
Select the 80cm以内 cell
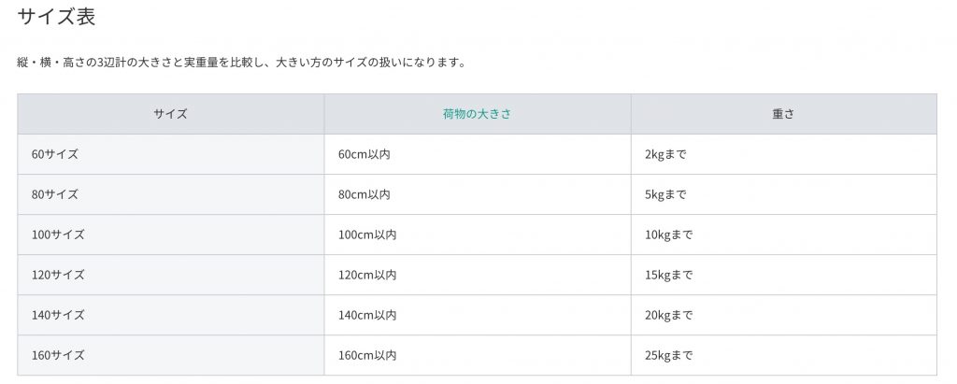click(x=478, y=194)
